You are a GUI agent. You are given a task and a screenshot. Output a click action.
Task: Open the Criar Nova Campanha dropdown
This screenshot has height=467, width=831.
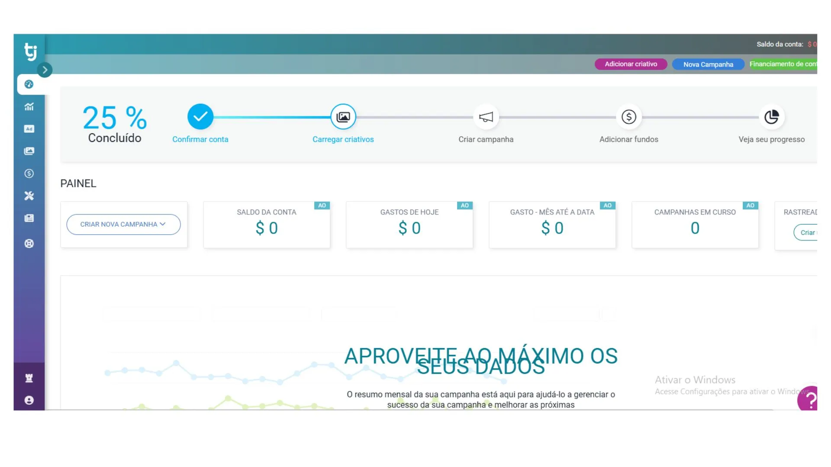[123, 224]
